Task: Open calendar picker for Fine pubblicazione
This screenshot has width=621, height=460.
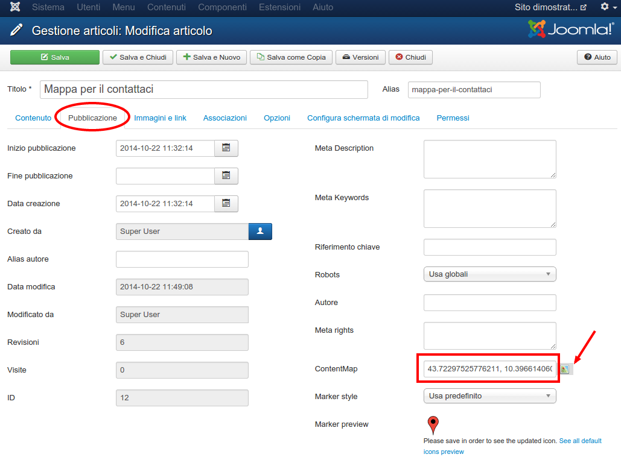Action: 226,176
